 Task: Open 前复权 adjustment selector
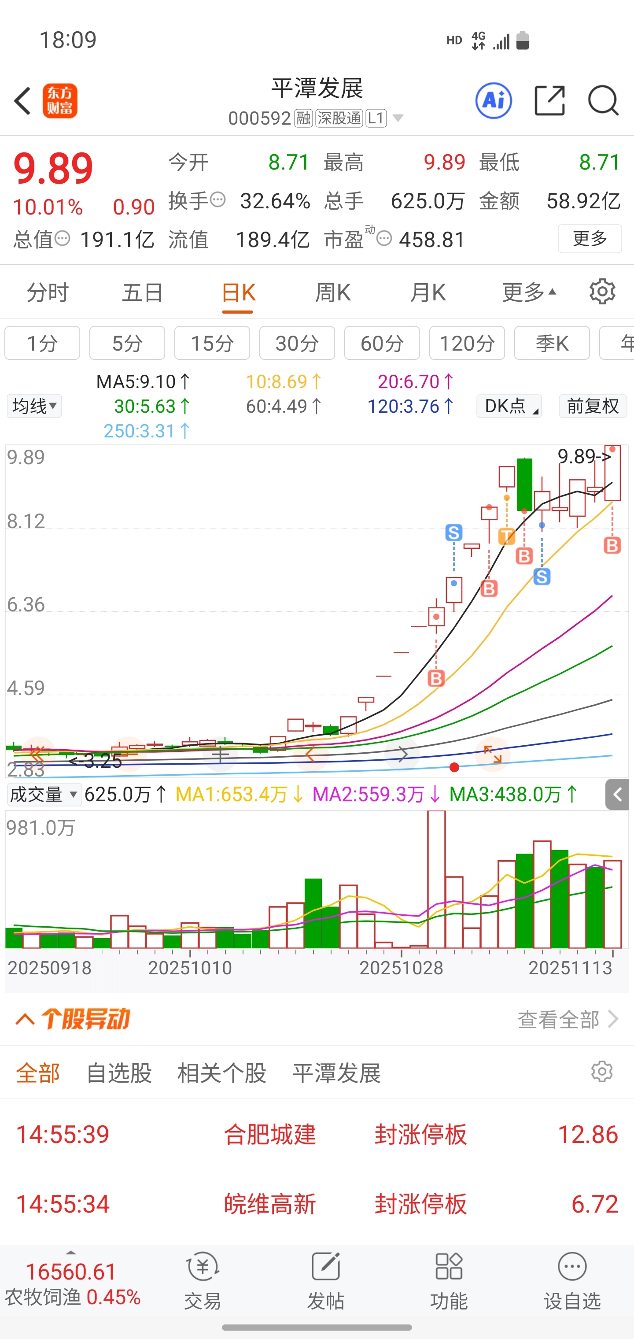tap(593, 405)
